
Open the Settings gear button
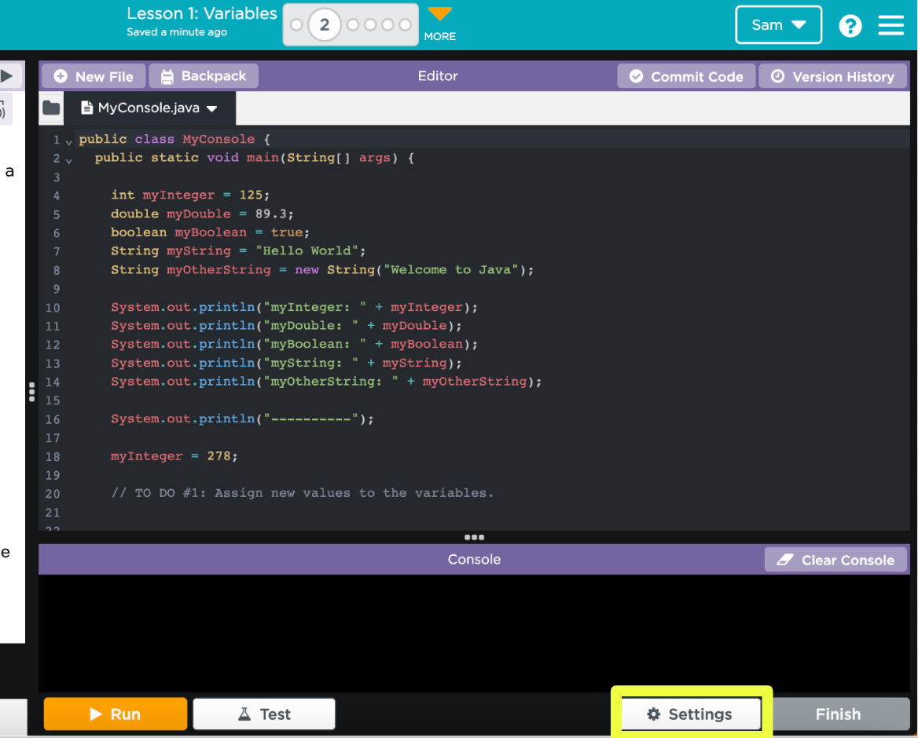click(x=690, y=714)
